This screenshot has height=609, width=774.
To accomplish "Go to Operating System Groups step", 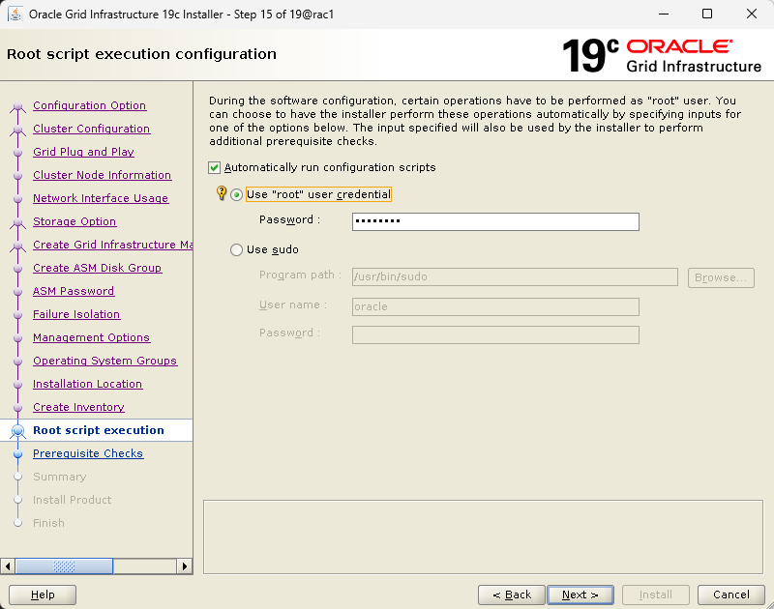I will pyautogui.click(x=104, y=361).
